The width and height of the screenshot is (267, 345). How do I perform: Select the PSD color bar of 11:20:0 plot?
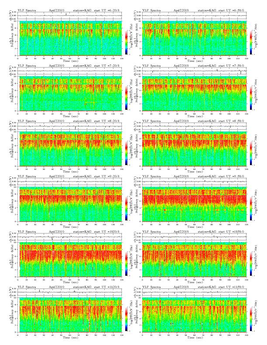(x=126, y=319)
